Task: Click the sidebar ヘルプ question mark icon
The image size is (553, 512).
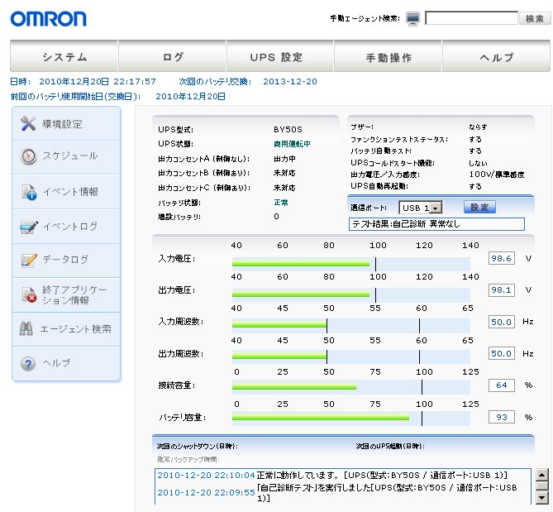Action: point(28,364)
